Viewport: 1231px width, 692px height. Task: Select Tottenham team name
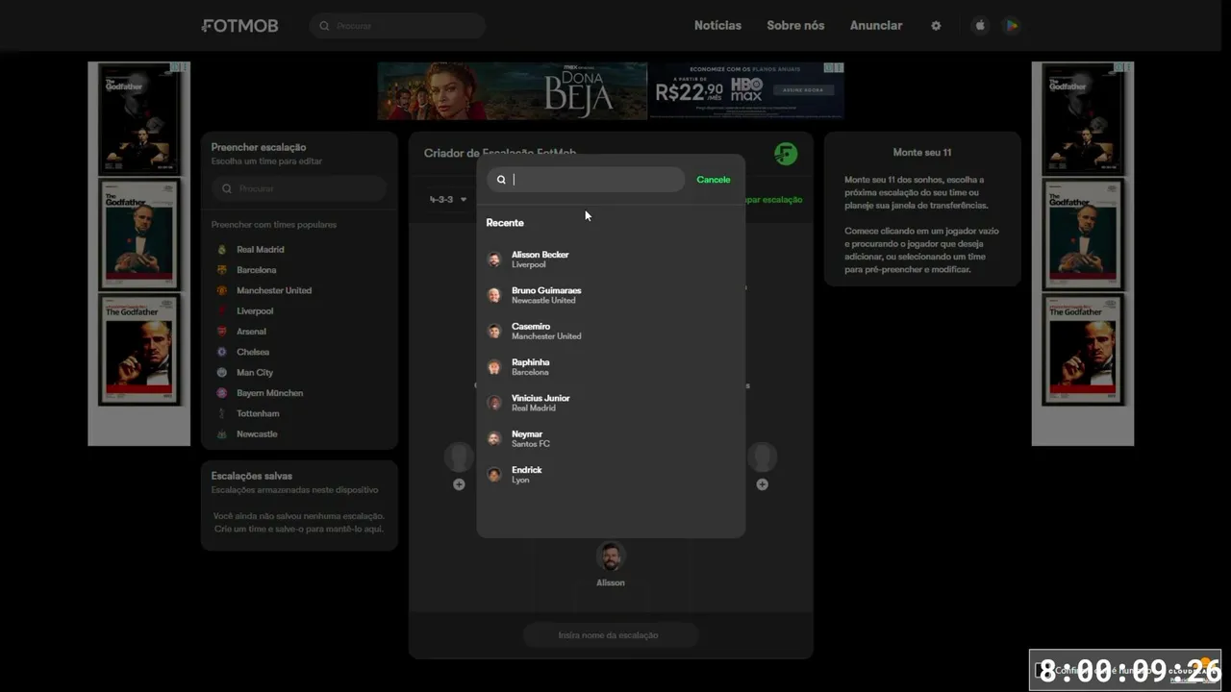pyautogui.click(x=258, y=414)
